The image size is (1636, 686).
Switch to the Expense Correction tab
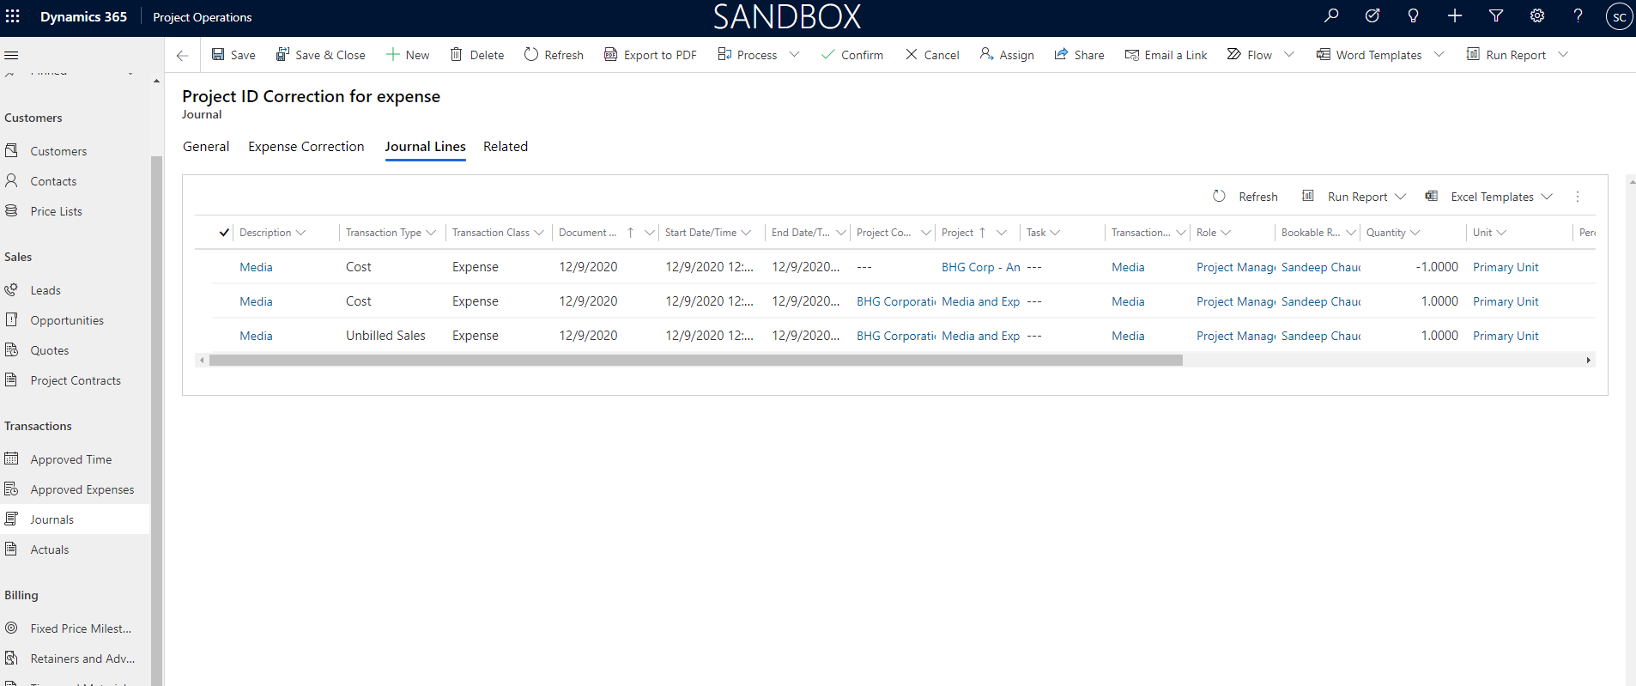click(306, 147)
